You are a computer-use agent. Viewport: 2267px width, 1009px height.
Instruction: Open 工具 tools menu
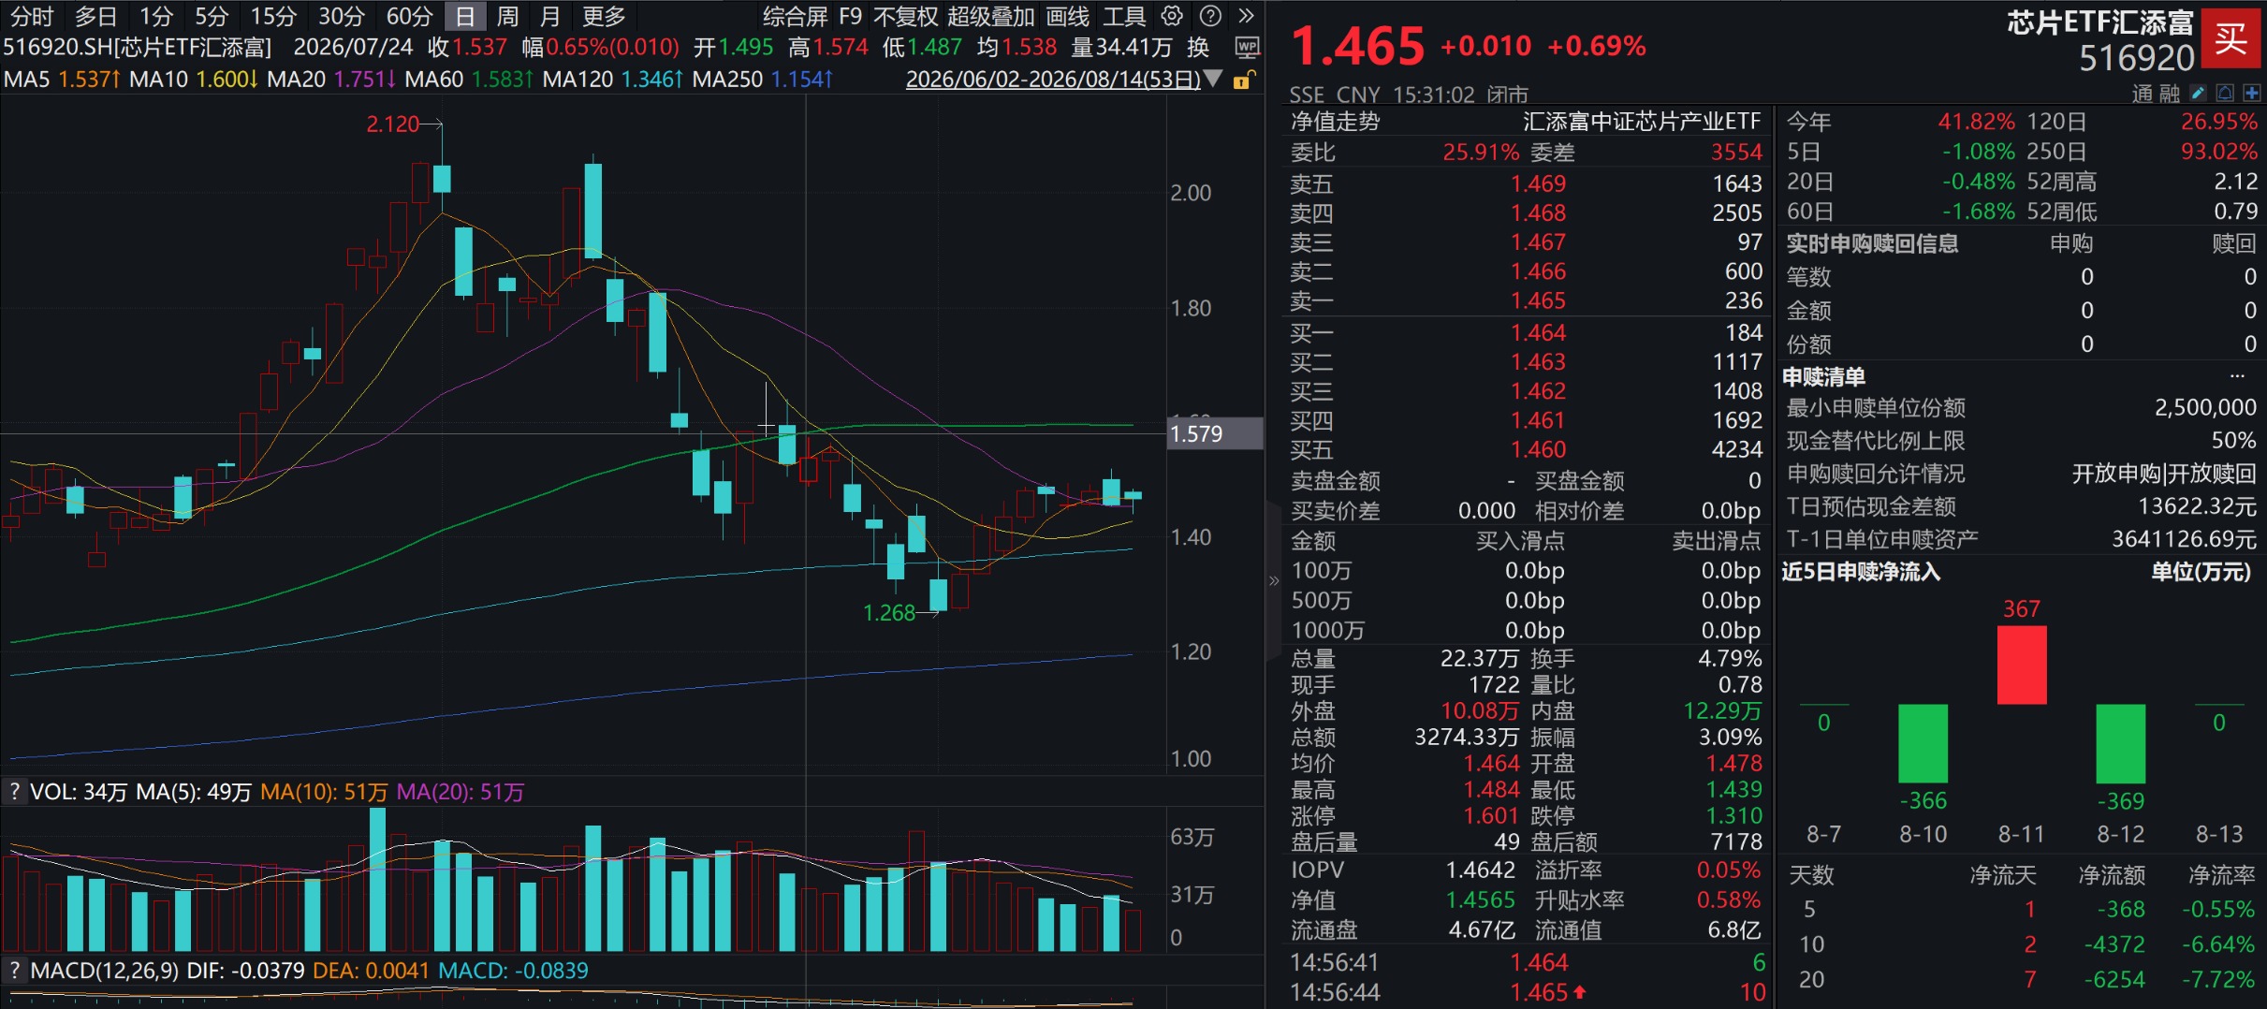(1124, 16)
